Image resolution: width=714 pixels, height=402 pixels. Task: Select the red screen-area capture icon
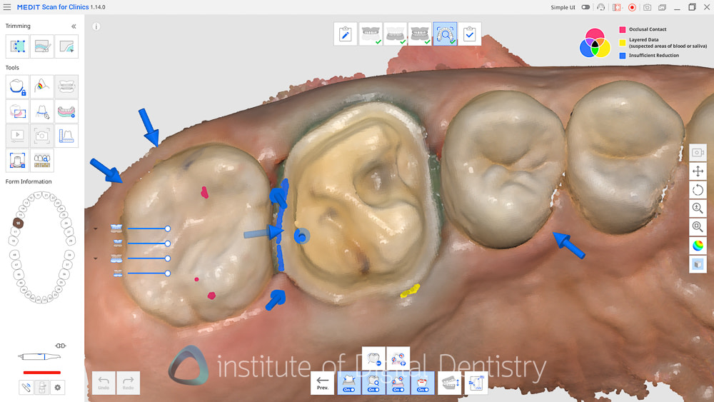pyautogui.click(x=617, y=7)
